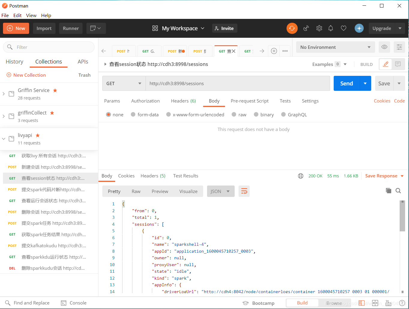The height and width of the screenshot is (309, 409).
Task: Add a new request tab with plus icon
Action: [x=274, y=51]
